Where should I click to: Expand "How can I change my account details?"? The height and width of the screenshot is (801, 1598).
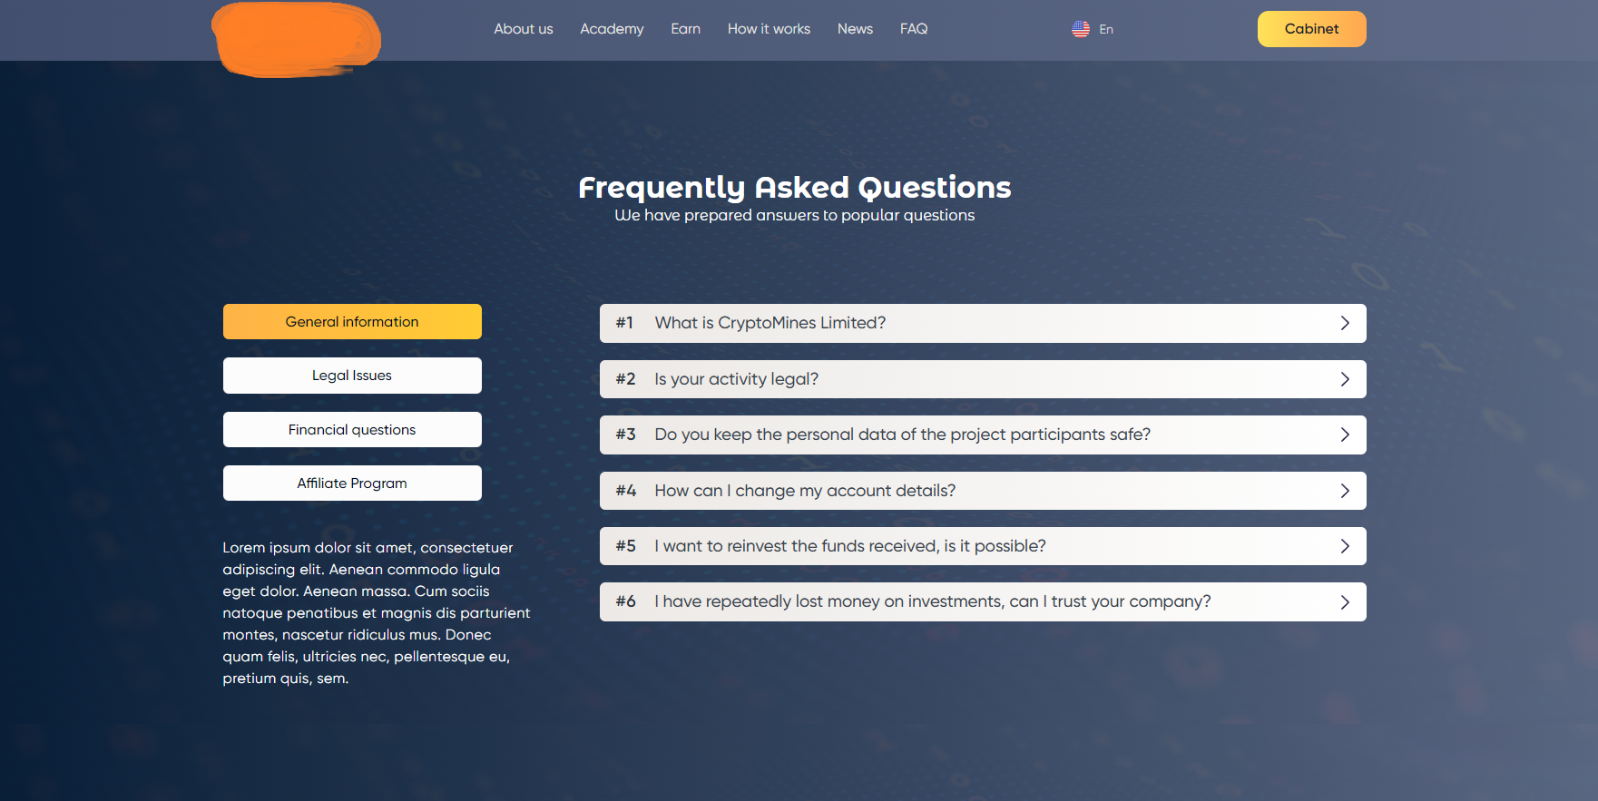tap(983, 491)
